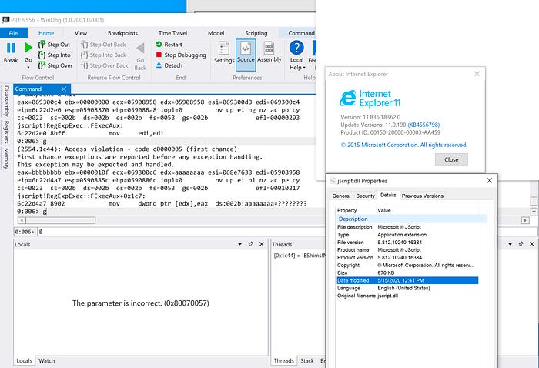Open Security tab in jscript.dll Properties
This screenshot has width=539, height=368.
pyautogui.click(x=365, y=196)
